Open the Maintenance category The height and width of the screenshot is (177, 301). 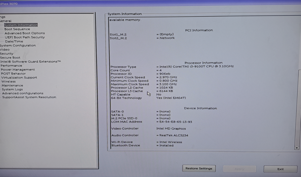pyautogui.click(x=12, y=85)
